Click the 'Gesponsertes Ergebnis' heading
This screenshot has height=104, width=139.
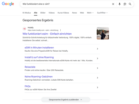[x=38, y=20]
